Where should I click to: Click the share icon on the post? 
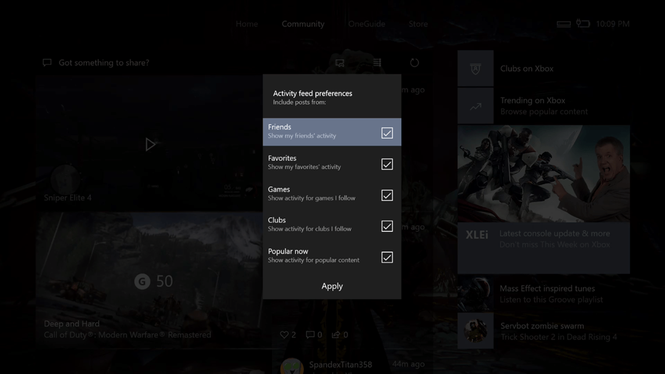coord(336,335)
